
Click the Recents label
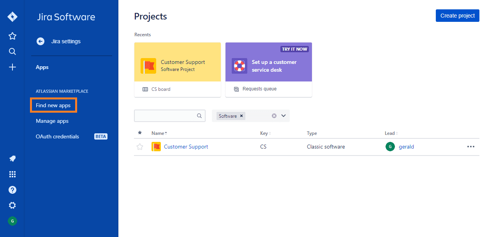(143, 35)
